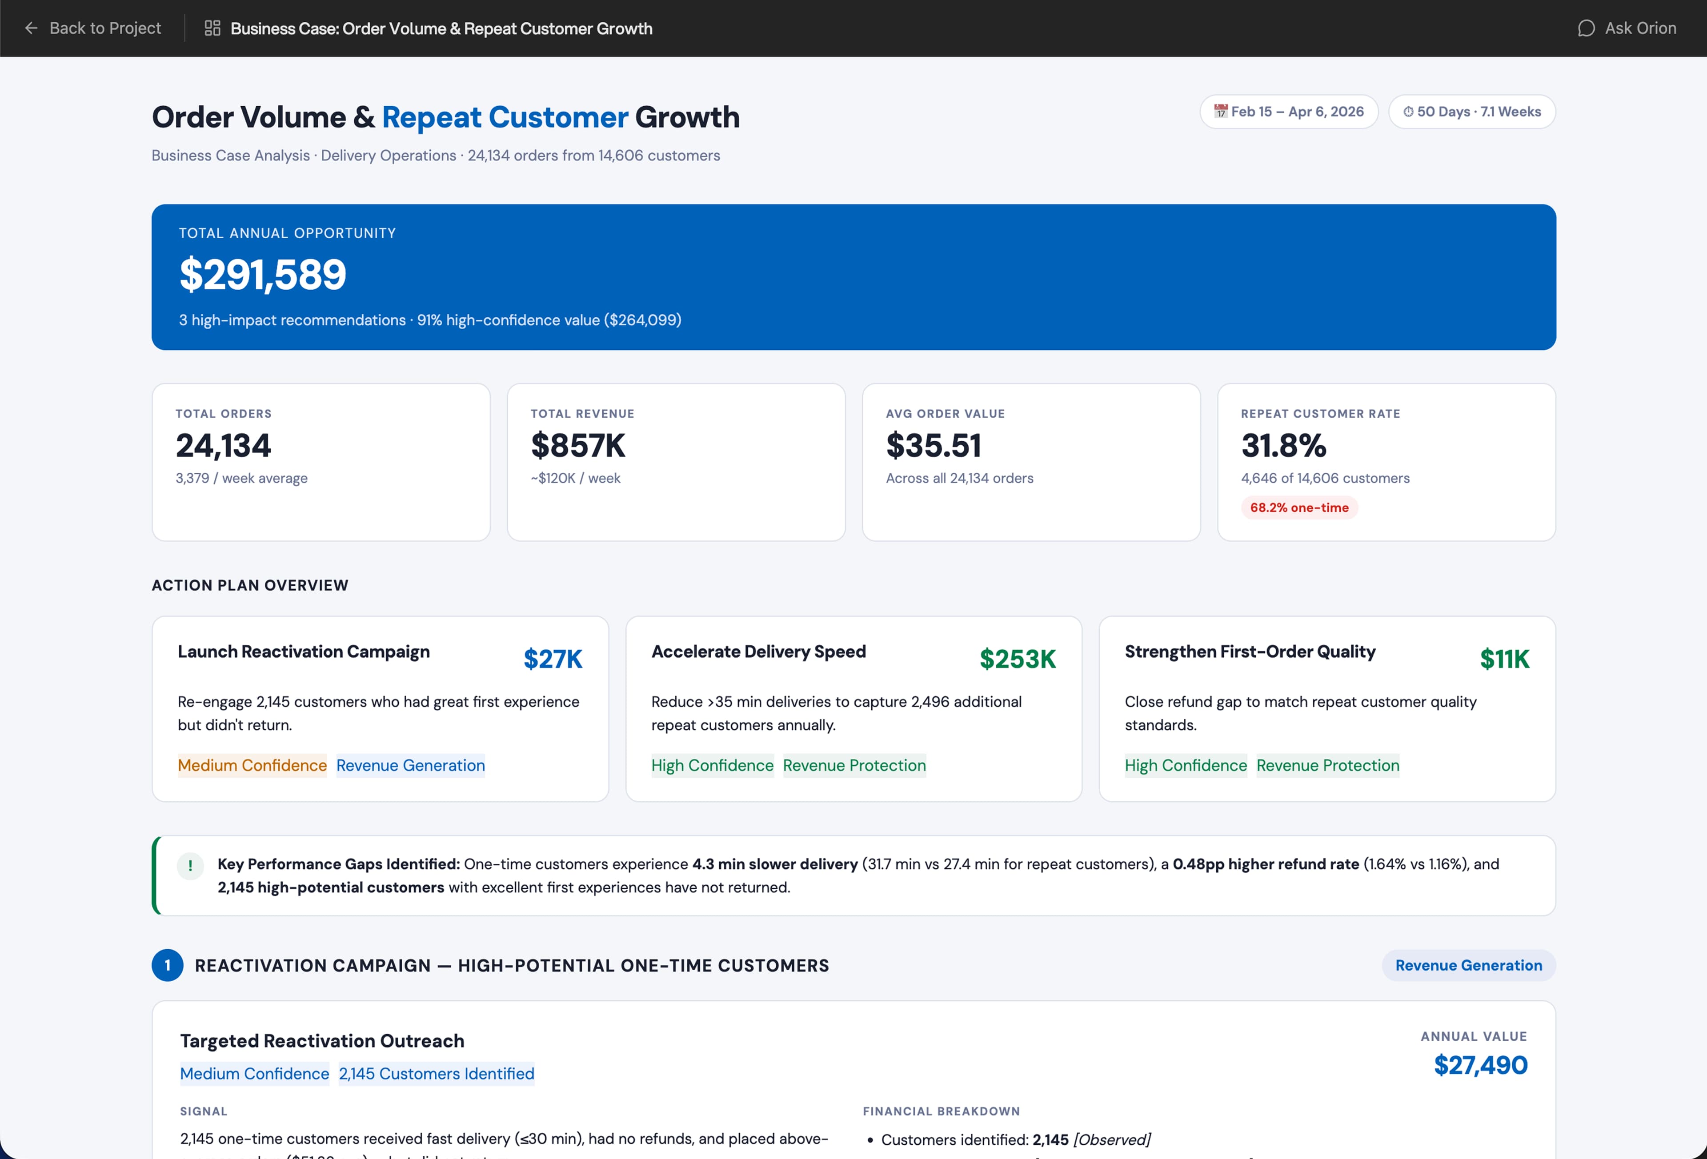The image size is (1707, 1159).
Task: Click the numbered 1 badge for Reactivation Campaign
Action: click(x=168, y=965)
